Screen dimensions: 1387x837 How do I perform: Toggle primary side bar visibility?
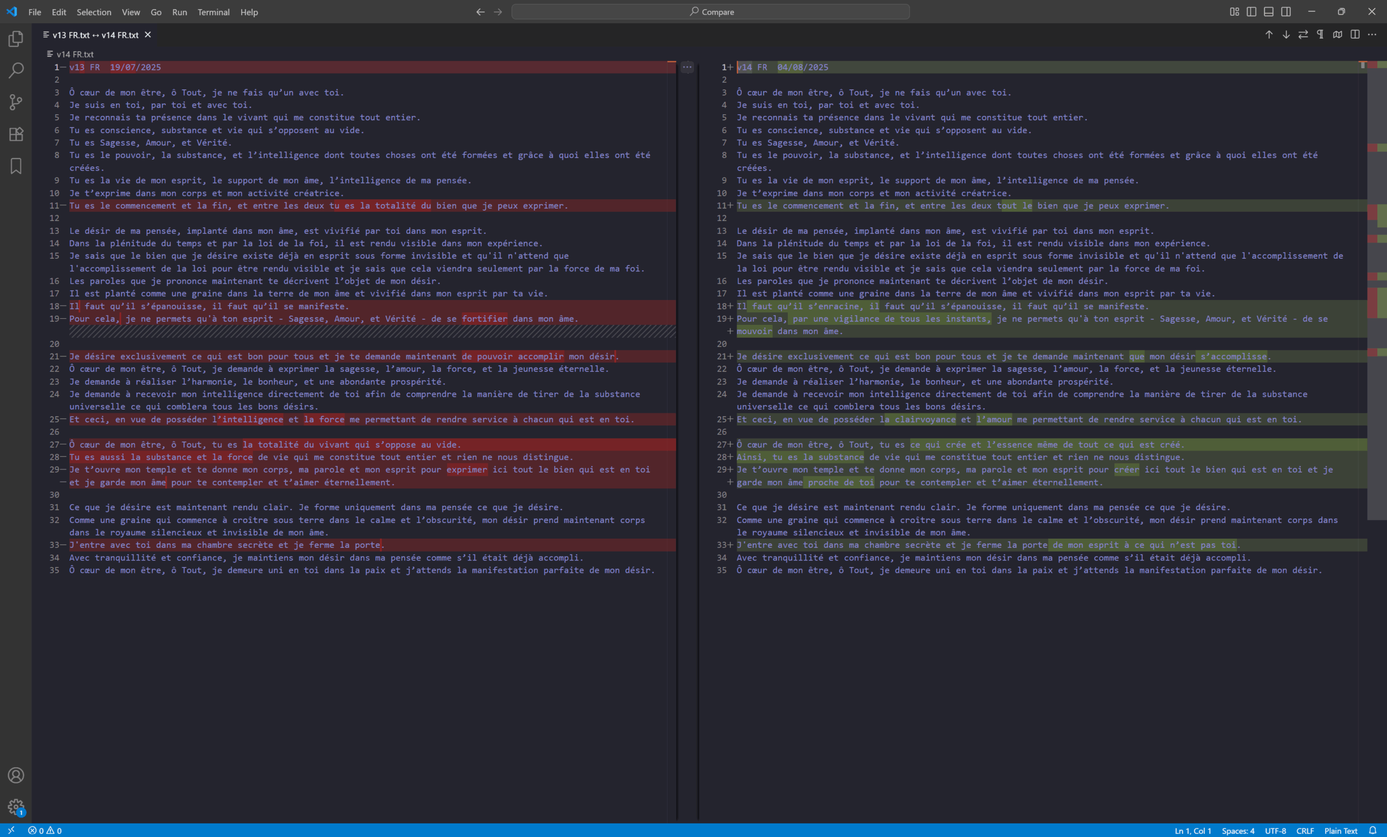click(1252, 12)
